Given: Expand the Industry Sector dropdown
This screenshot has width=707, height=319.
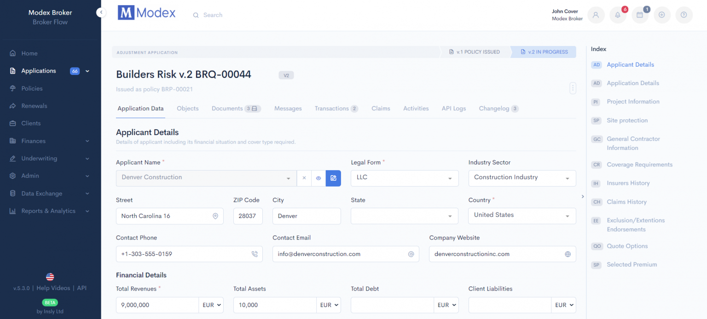Looking at the screenshot, I should point(522,178).
